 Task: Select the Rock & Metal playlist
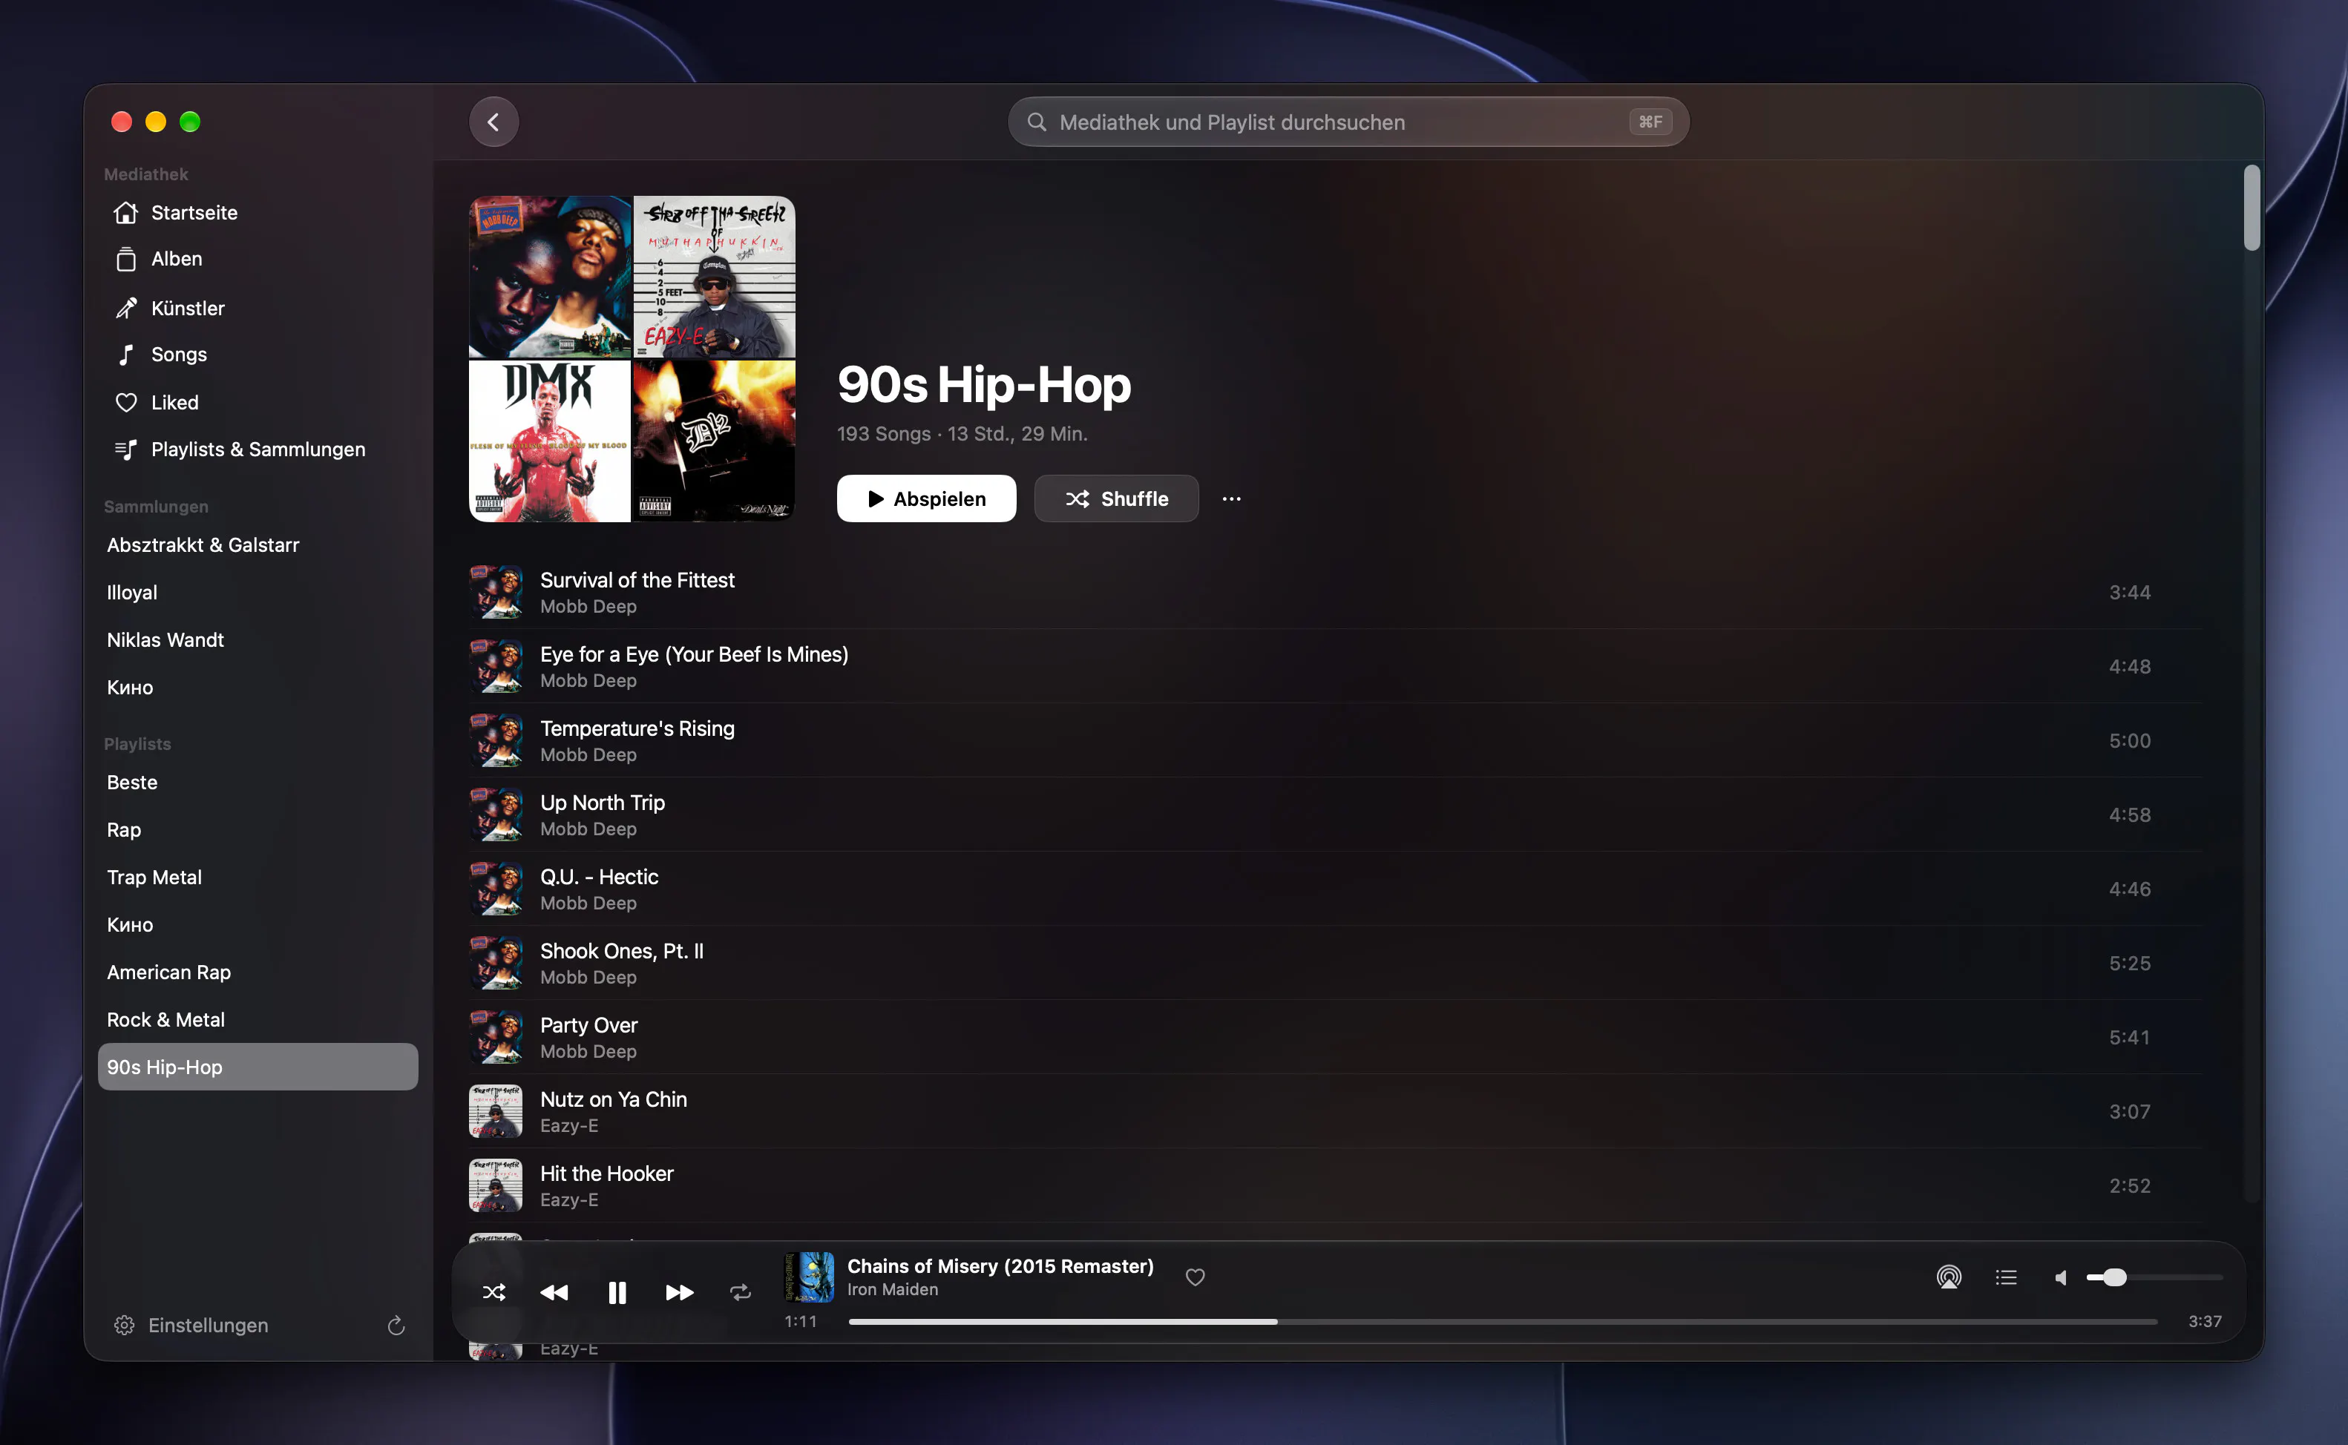tap(258, 1018)
